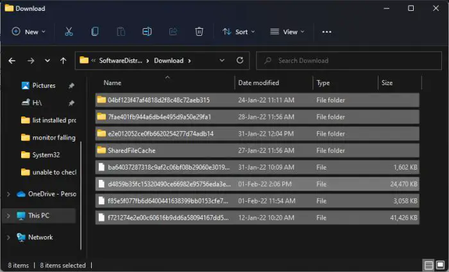Sort files by Size column header
Viewport: 449px width, 272px height.
[387, 83]
